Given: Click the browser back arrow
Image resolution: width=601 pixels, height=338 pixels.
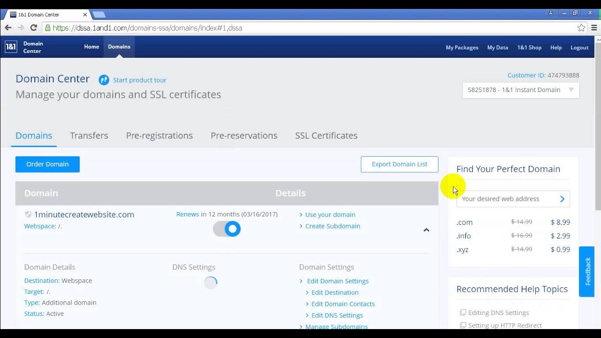Looking at the screenshot, I should (8, 28).
